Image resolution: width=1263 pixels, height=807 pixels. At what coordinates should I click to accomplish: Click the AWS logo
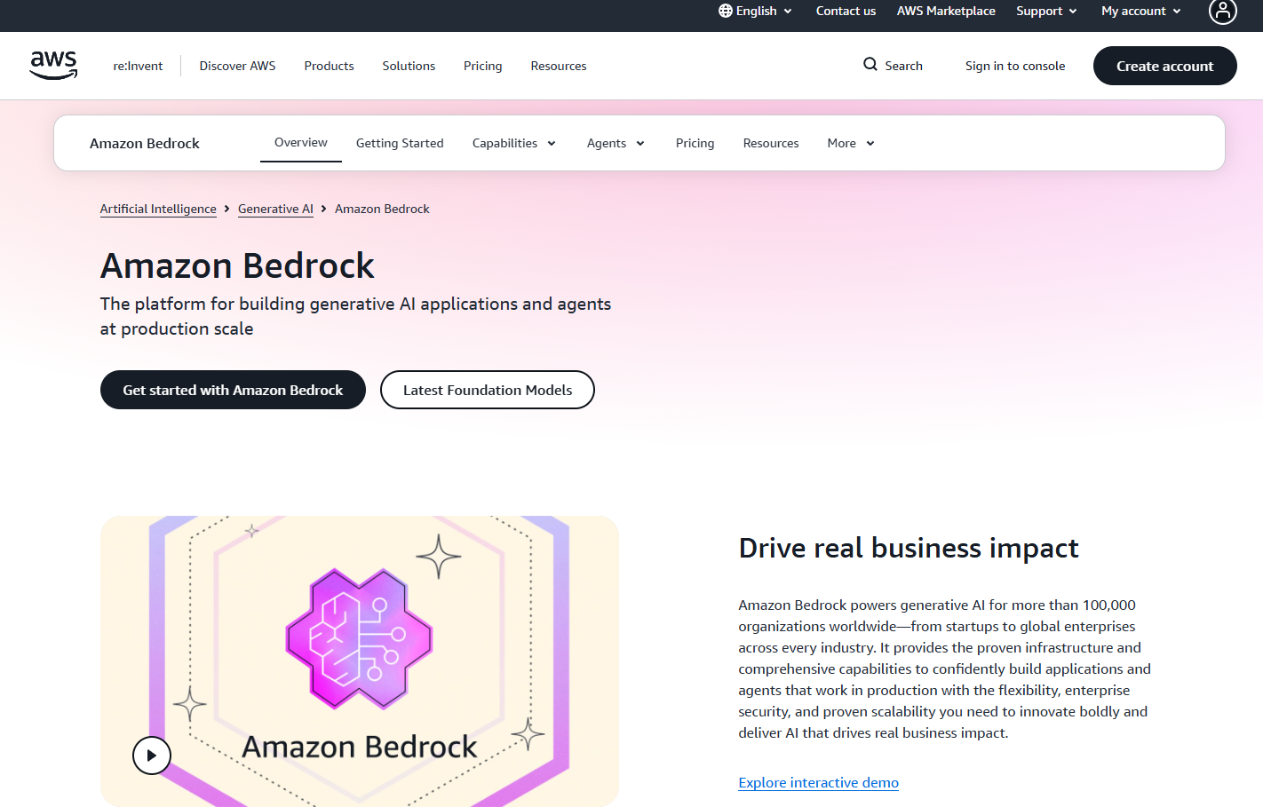(53, 65)
